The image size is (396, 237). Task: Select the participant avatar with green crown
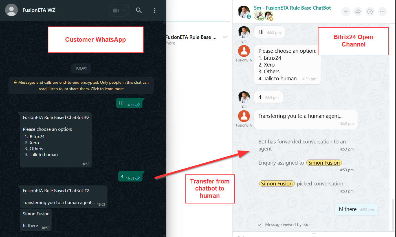click(259, 15)
